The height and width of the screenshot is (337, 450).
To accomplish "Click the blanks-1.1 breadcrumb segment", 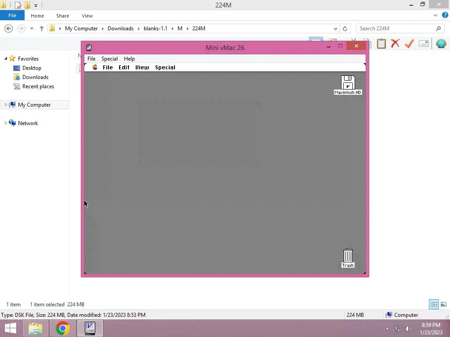I will [x=155, y=29].
